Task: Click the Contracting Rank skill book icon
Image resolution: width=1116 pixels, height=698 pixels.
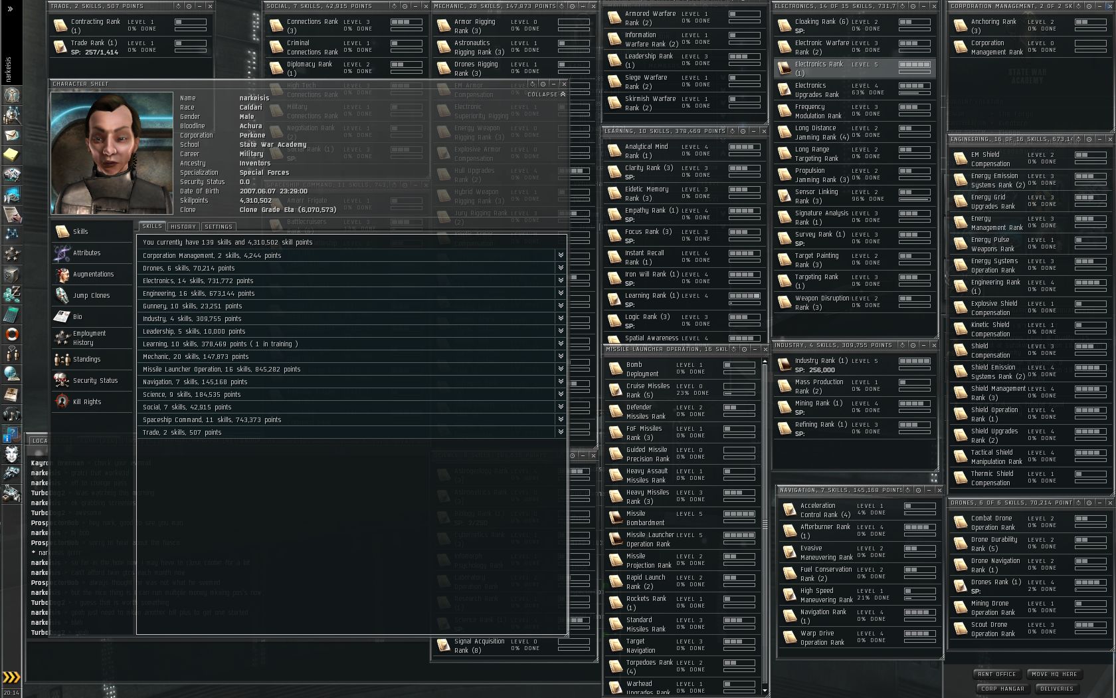Action: [60, 26]
